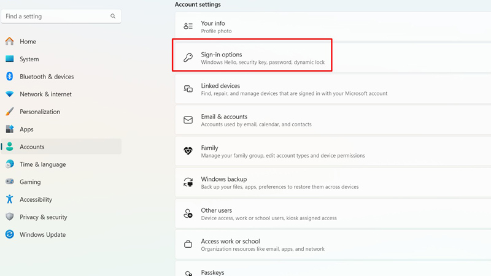Click 'Device access, work or school users' description

point(269,218)
